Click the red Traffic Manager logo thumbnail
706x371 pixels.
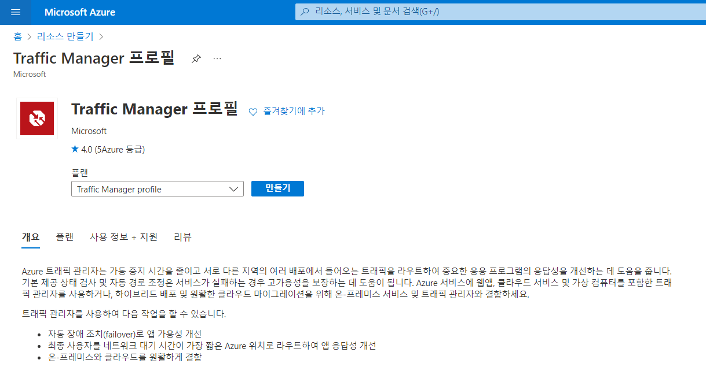pos(37,118)
